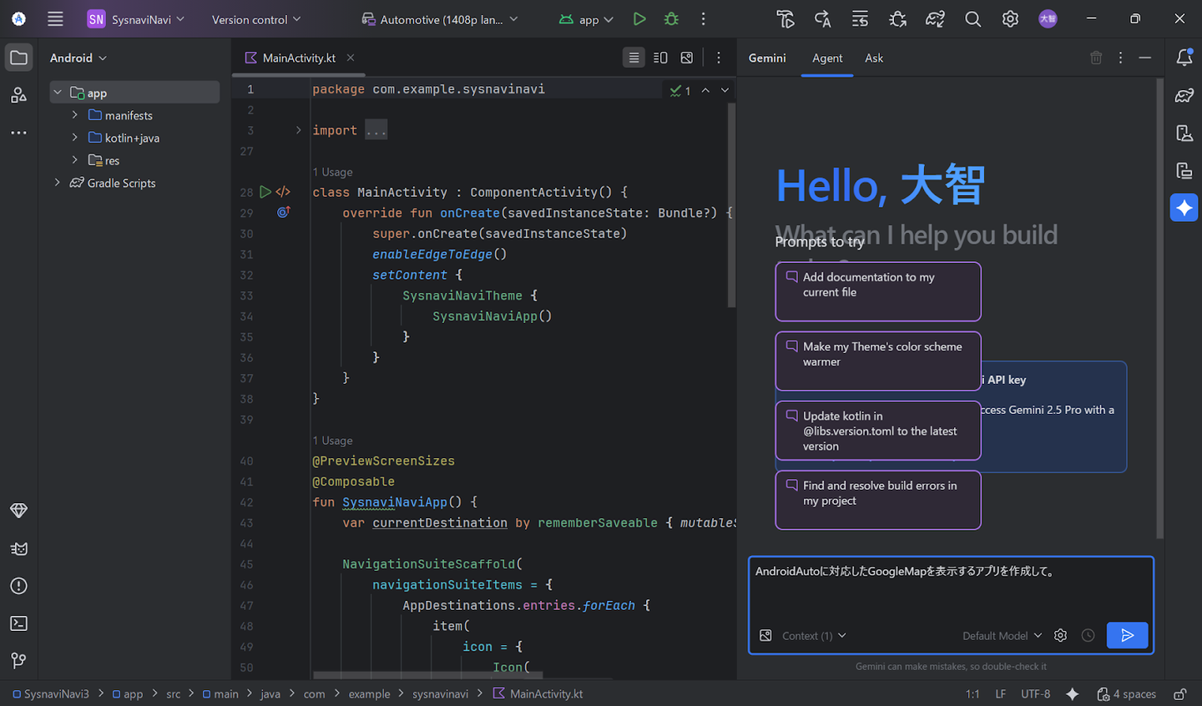Switch editor to Design view mode
The height and width of the screenshot is (706, 1202).
687,58
